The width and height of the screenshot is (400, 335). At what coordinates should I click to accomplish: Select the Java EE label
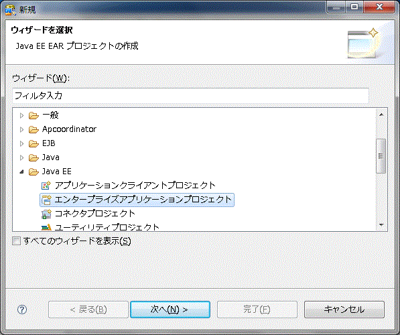57,172
